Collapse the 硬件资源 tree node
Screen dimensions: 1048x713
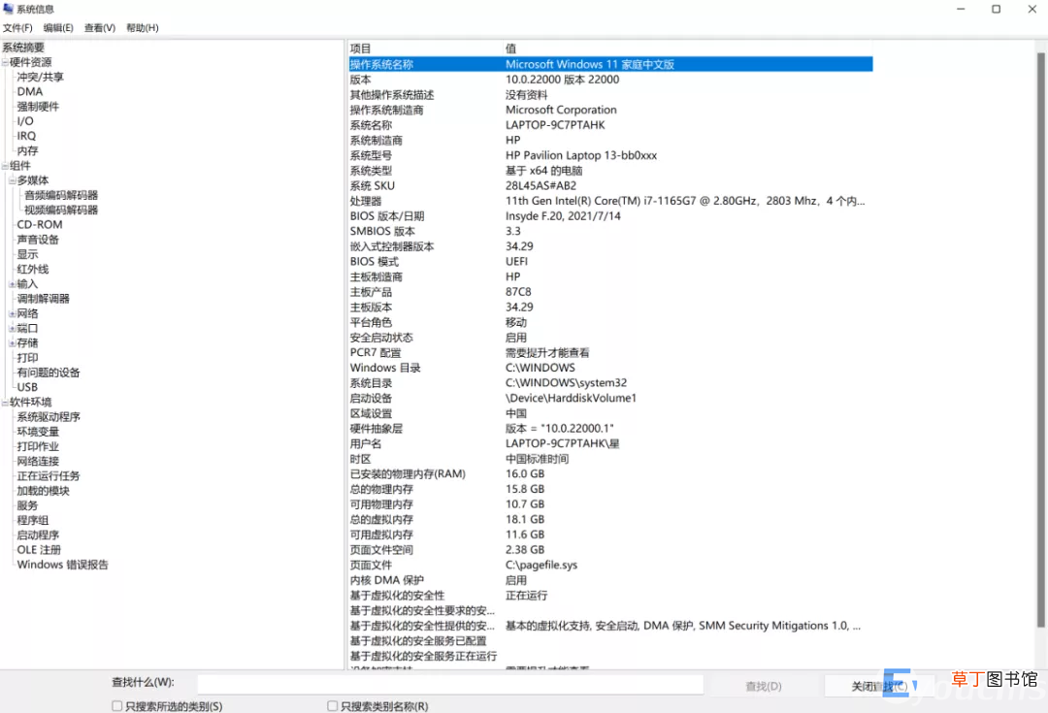coord(6,63)
